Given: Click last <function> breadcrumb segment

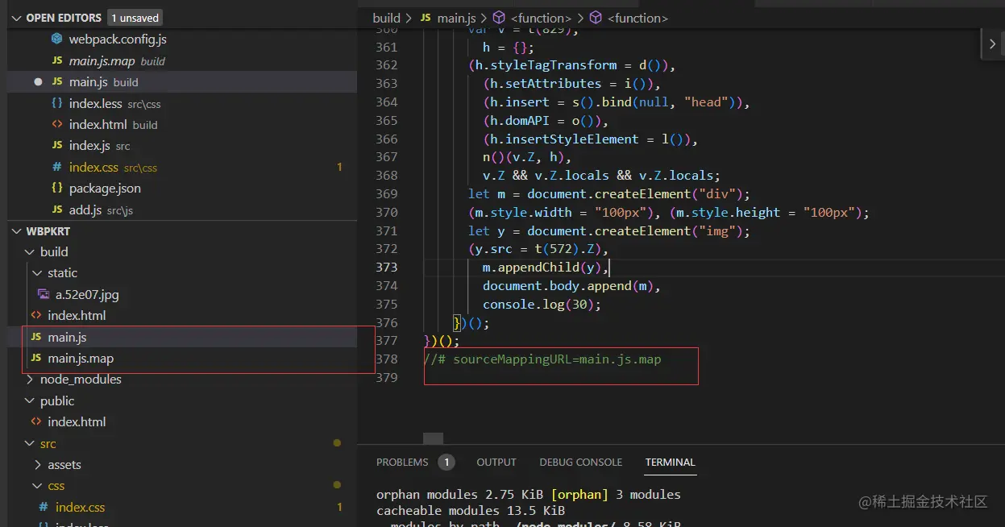Looking at the screenshot, I should coord(637,18).
